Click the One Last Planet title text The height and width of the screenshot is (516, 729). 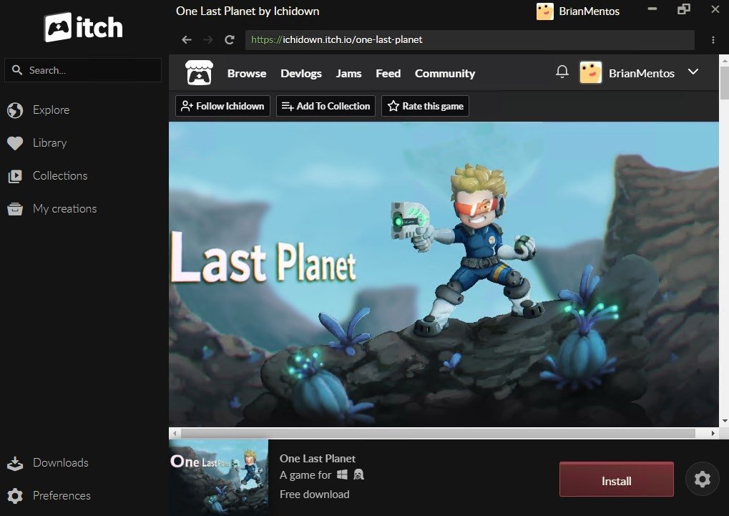(x=318, y=459)
